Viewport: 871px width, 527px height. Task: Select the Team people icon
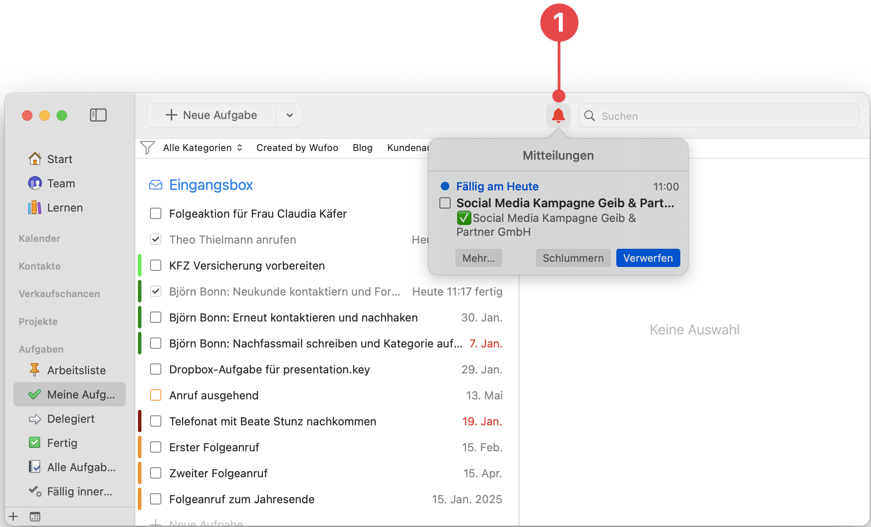pyautogui.click(x=35, y=183)
